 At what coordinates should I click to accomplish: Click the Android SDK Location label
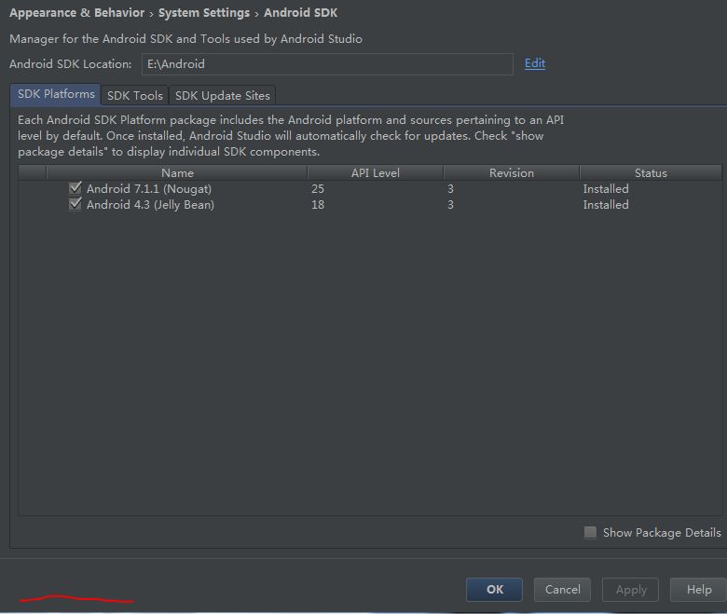click(71, 64)
